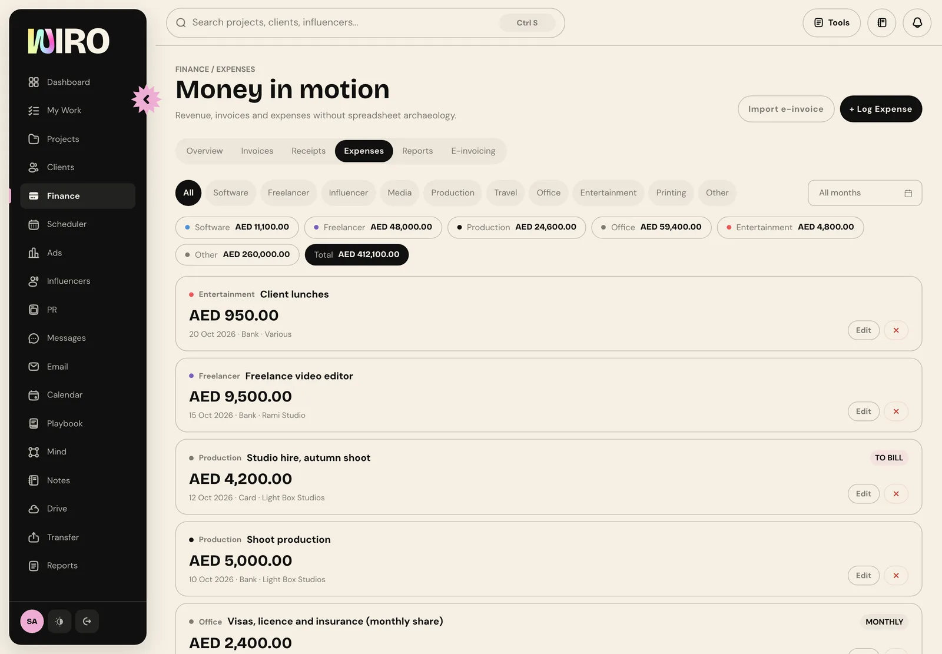Open Influencers in the sidebar
Viewport: 942px width, 654px height.
coord(78,281)
